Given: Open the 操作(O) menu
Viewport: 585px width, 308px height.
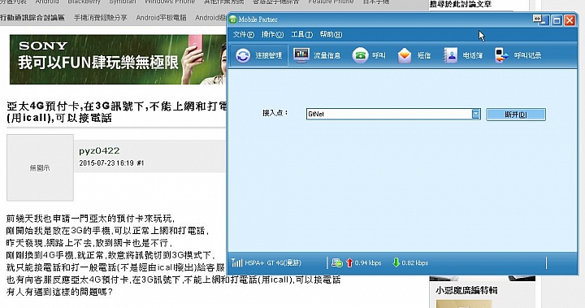Looking at the screenshot, I should click(272, 35).
